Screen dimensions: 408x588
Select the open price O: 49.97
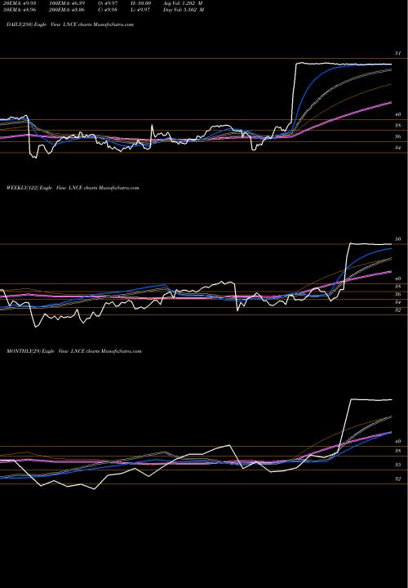(109, 3)
